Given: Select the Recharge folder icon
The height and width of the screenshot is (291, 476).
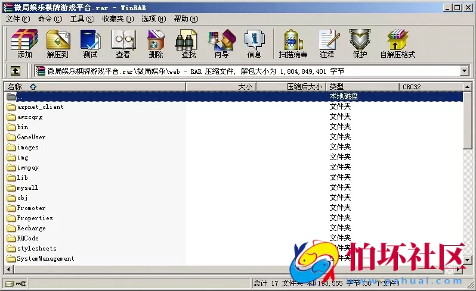Looking at the screenshot, I should point(11,229).
